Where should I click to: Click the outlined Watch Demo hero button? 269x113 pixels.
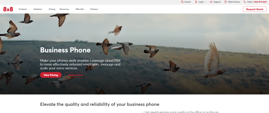(x=76, y=75)
